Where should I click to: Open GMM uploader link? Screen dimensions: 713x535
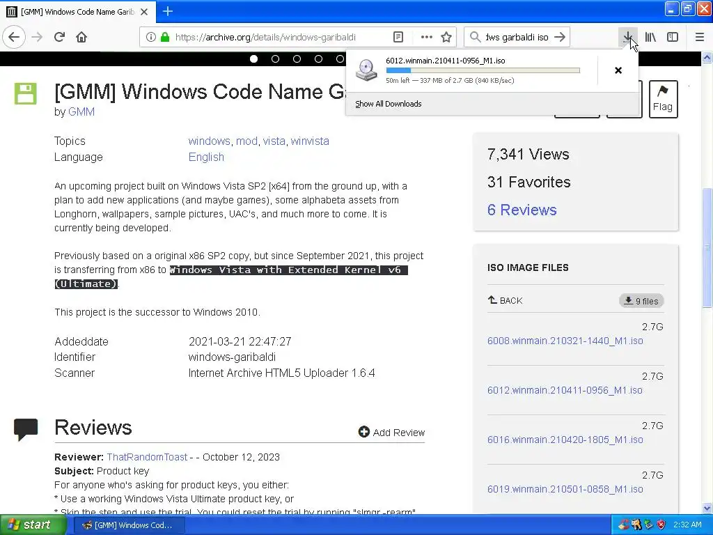[81, 111]
